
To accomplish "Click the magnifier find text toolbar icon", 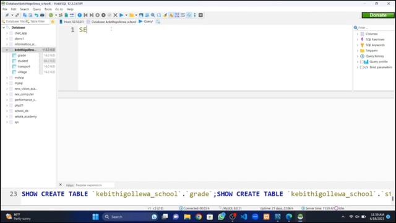I will pos(153,15).
